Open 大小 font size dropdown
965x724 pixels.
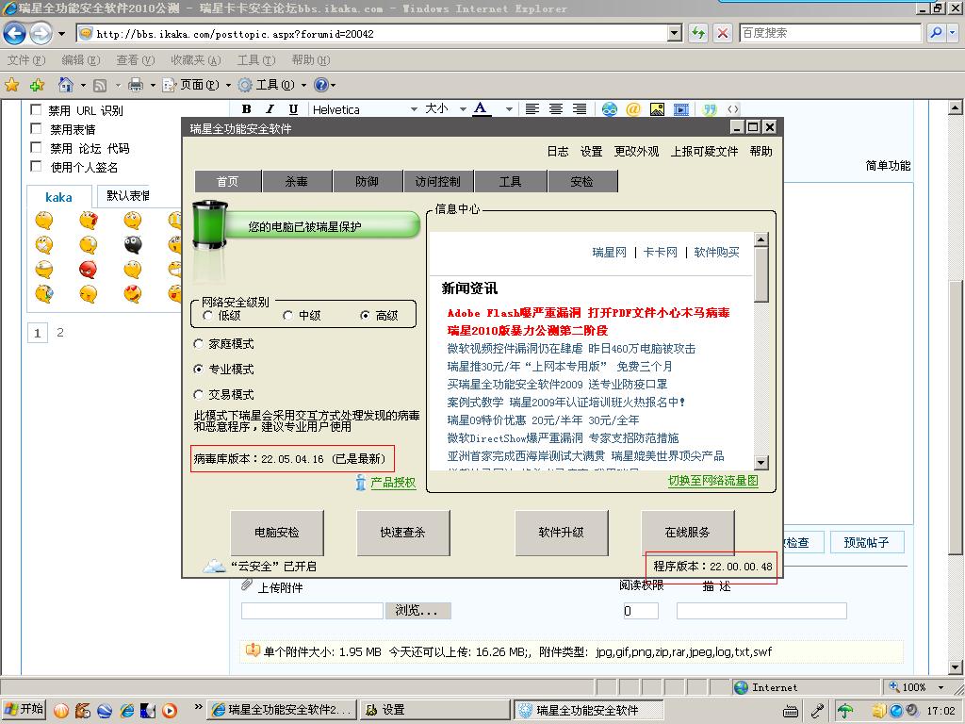tap(463, 109)
